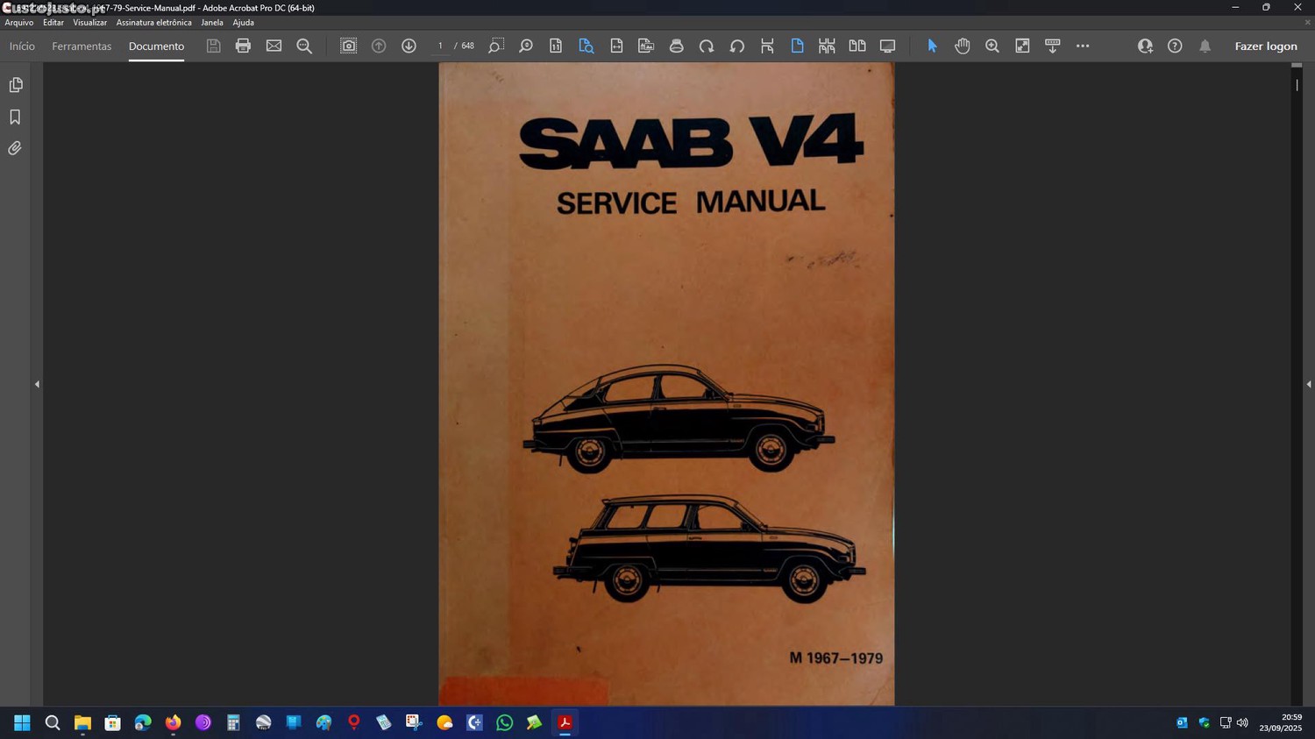Open the attachments paperclip panel
This screenshot has height=739, width=1315.
coord(15,148)
